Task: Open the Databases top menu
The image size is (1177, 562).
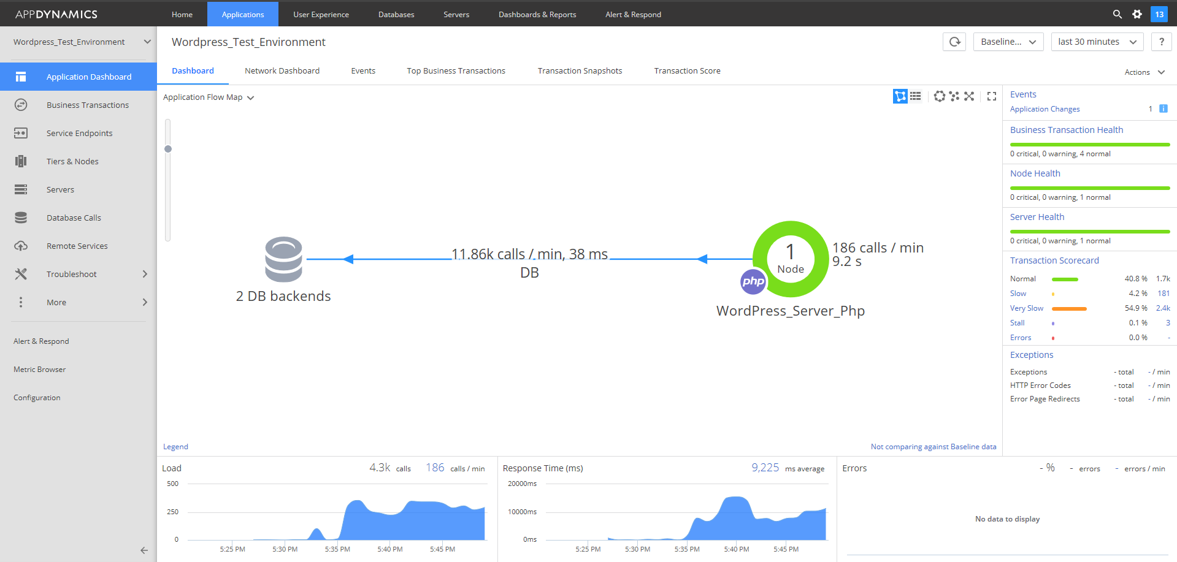Action: tap(396, 14)
